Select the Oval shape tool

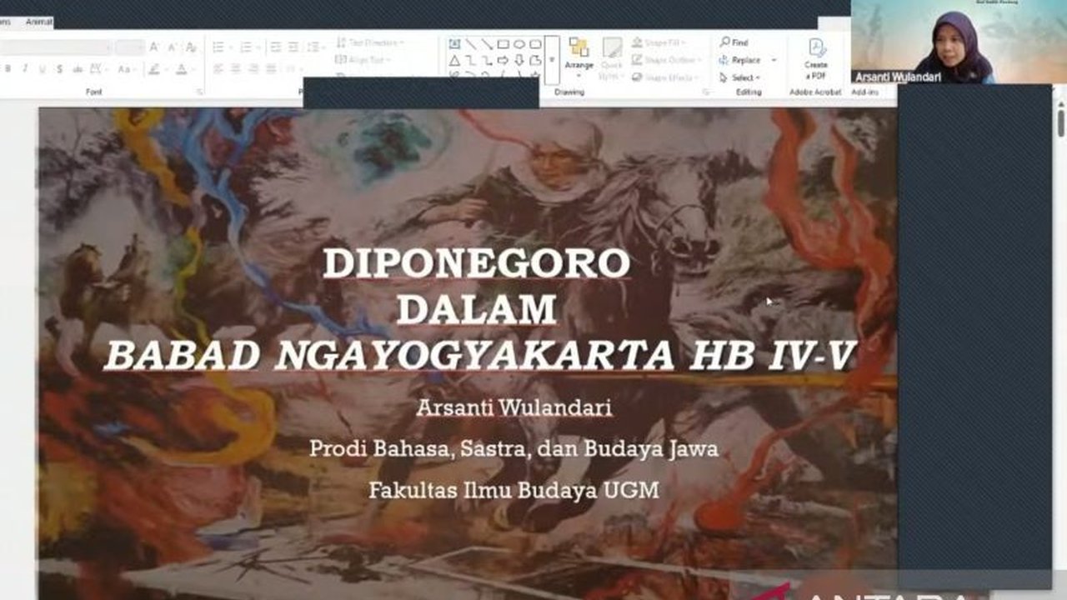tap(520, 44)
